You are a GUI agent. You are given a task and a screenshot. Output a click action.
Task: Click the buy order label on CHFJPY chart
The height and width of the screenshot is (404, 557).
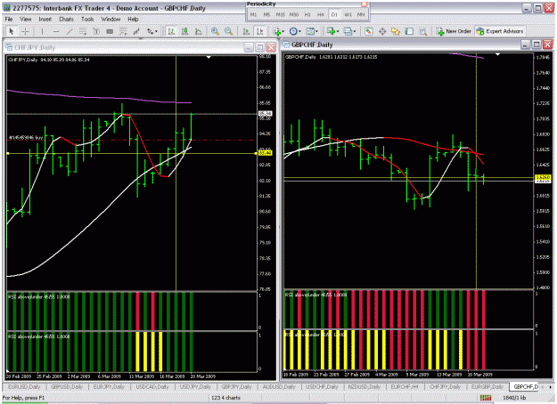coord(26,138)
